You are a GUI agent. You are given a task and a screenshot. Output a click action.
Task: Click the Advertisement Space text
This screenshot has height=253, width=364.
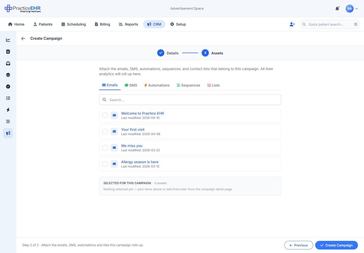click(187, 9)
